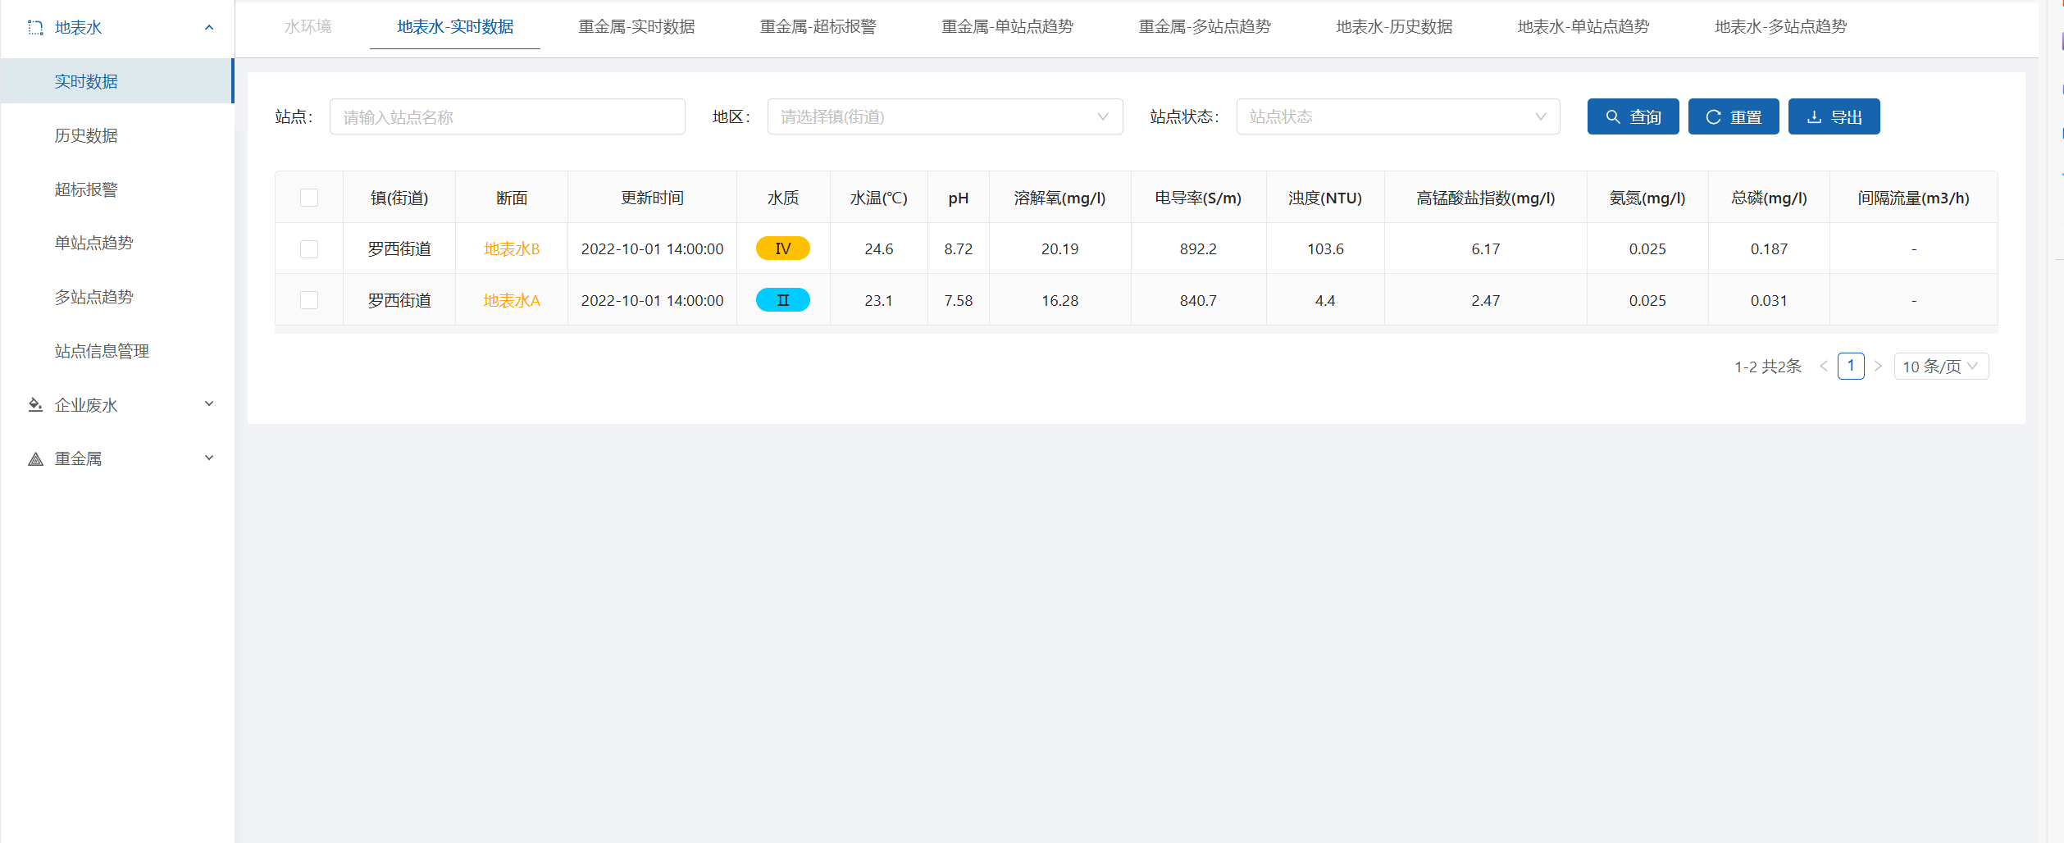Image resolution: width=2064 pixels, height=843 pixels.
Task: Switch to the 水环境 tab
Action: (x=308, y=27)
